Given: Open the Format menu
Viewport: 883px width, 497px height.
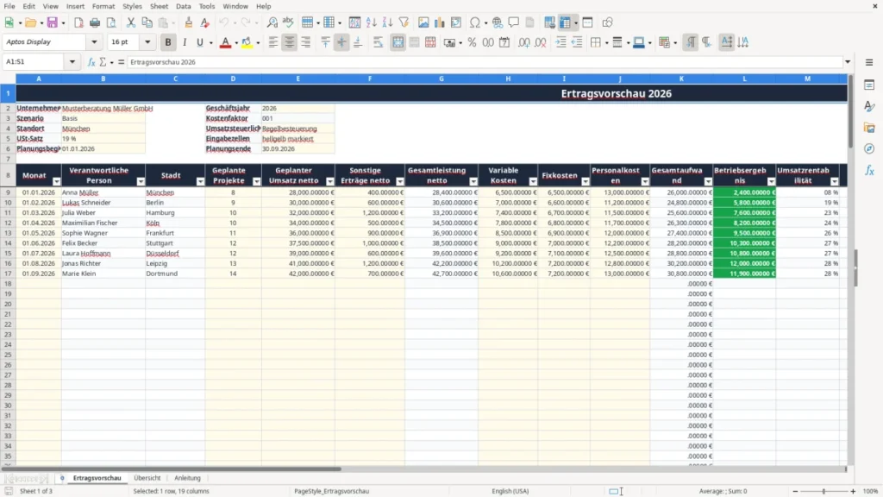Looking at the screenshot, I should (x=103, y=6).
